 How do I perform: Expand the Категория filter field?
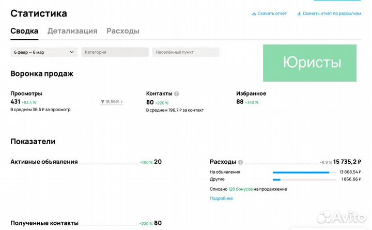click(x=115, y=52)
